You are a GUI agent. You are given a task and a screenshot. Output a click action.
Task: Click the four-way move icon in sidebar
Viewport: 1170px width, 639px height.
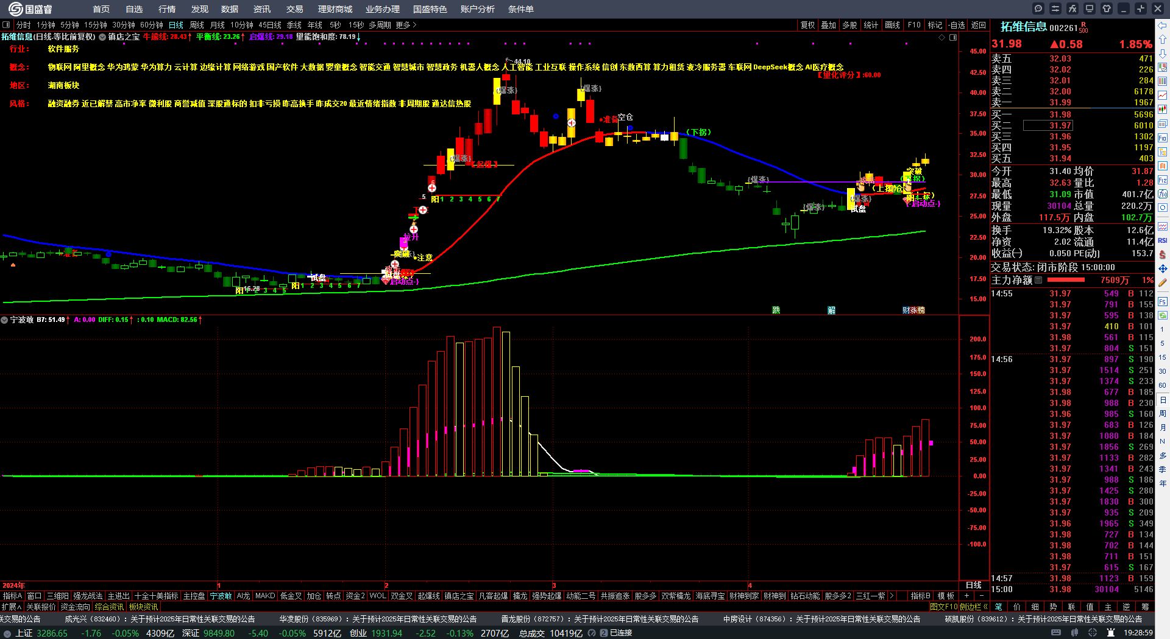(1163, 268)
